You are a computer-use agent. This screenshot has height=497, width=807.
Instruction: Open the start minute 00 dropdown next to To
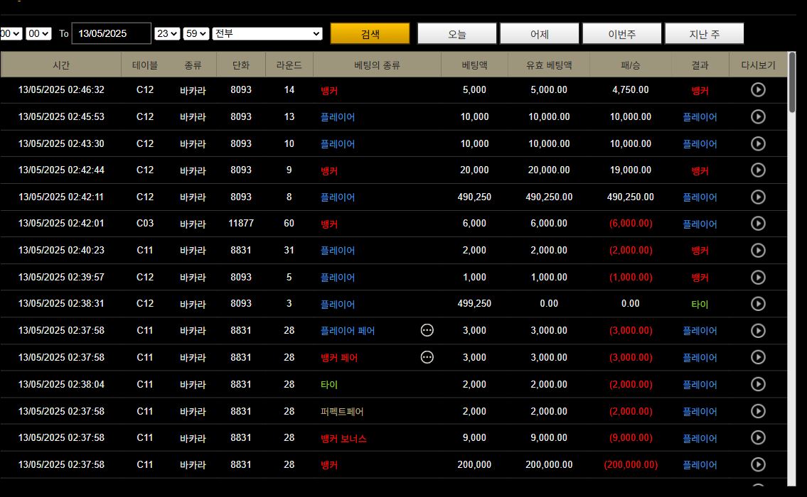pos(38,33)
